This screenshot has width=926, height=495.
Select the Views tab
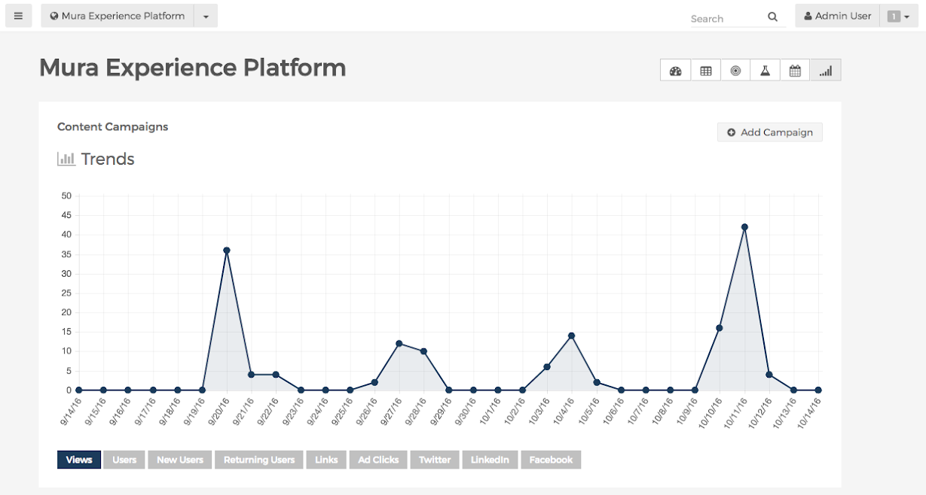(x=79, y=460)
